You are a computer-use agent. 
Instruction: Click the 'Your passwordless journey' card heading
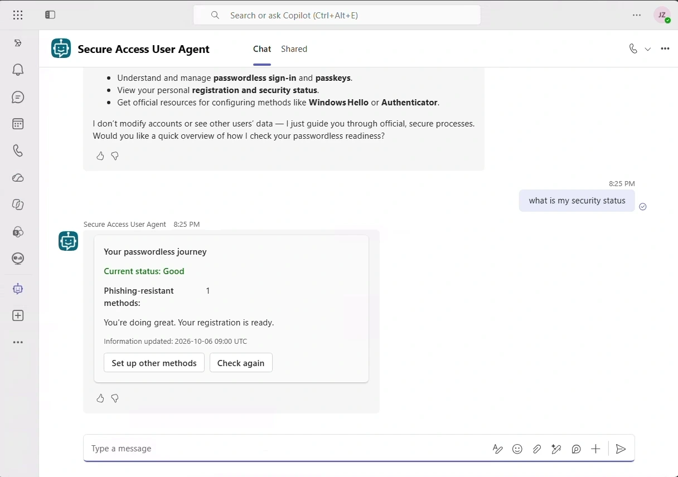click(155, 252)
